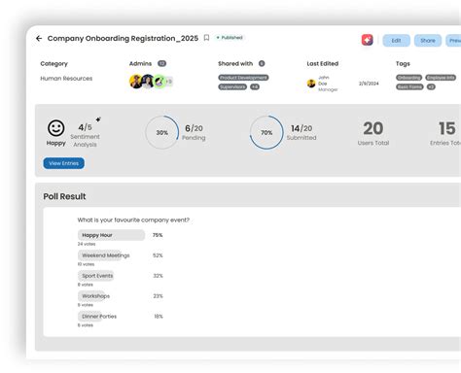The height and width of the screenshot is (373, 461).
Task: Bookmark the form with the bookmark icon
Action: [206, 38]
